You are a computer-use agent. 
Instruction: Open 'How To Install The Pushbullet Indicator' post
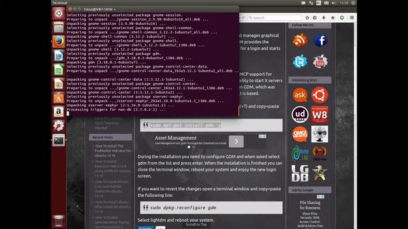tap(113, 151)
